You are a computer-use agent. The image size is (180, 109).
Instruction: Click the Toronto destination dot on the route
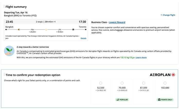coord(86,29)
